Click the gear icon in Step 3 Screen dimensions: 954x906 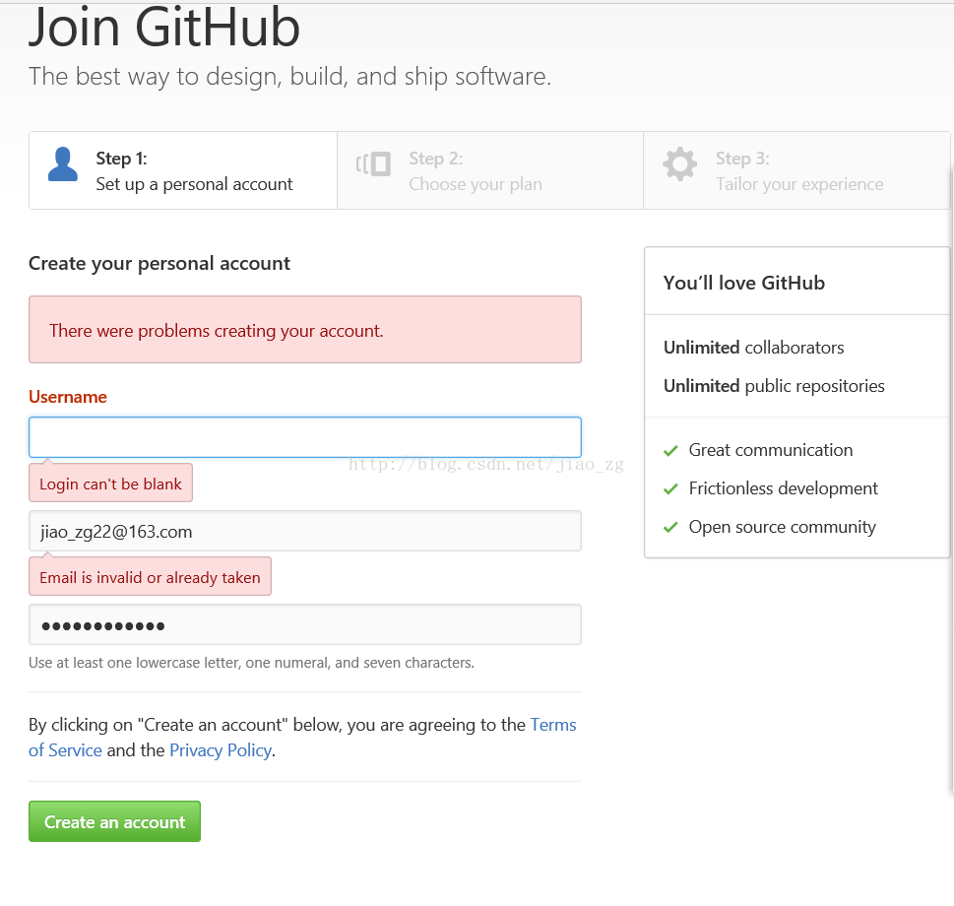coord(679,163)
